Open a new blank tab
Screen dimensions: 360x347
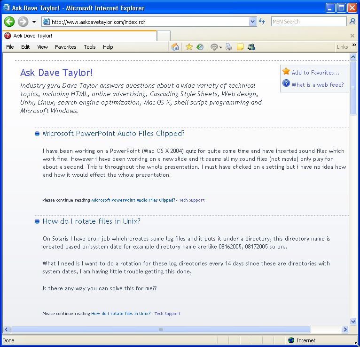click(164, 36)
